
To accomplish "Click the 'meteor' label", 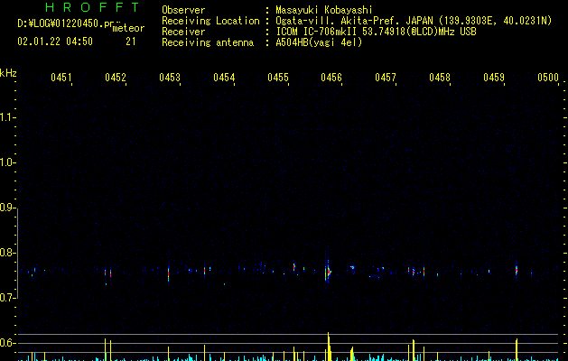I will pyautogui.click(x=128, y=28).
